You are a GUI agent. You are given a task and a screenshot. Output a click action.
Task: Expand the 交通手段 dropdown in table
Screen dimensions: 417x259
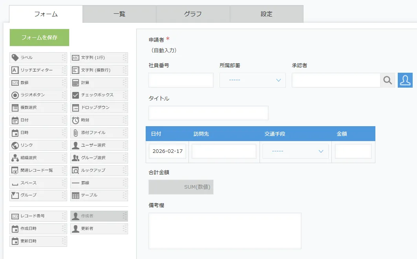(295, 151)
